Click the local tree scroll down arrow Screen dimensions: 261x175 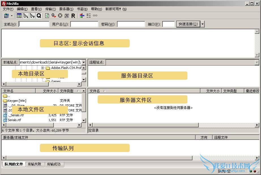(x=84, y=80)
